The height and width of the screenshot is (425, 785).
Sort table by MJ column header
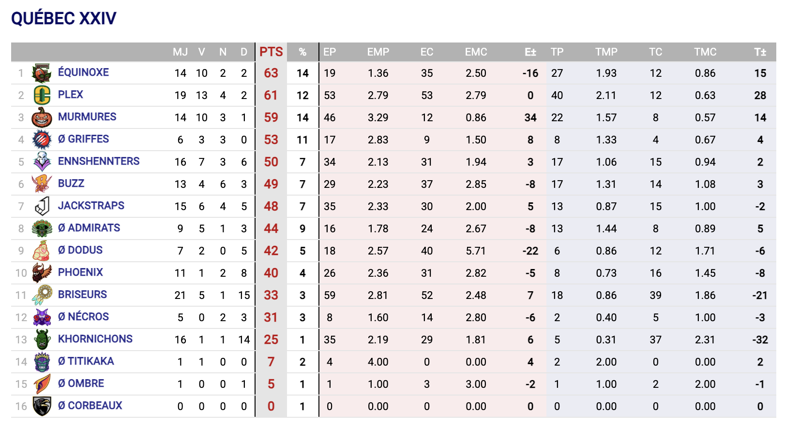tap(180, 52)
